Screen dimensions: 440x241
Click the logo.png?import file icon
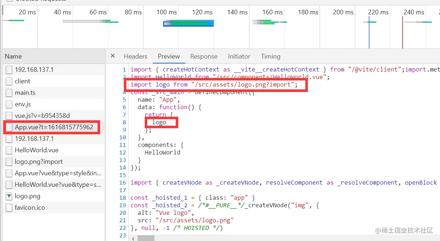pos(9,162)
